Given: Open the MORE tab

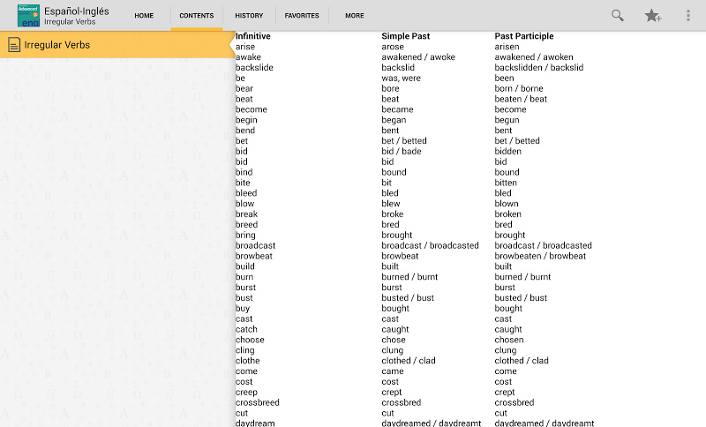Looking at the screenshot, I should 355,15.
